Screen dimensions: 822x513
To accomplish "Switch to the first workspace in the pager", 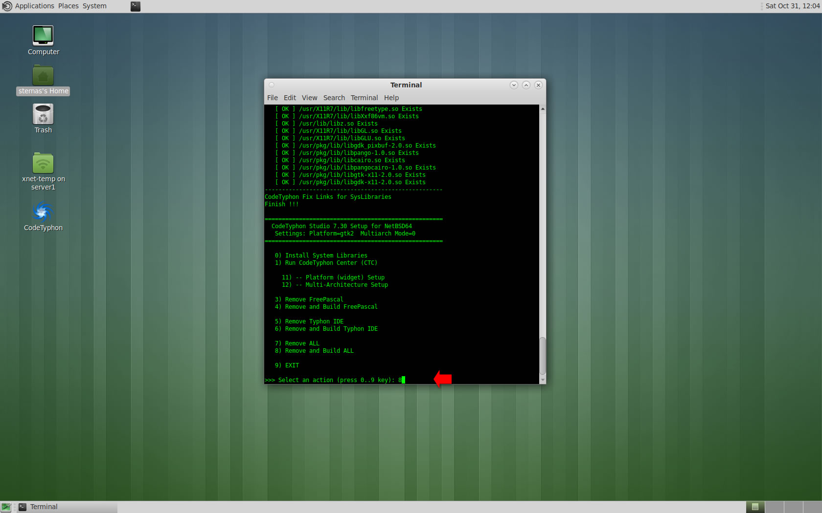I will (755, 507).
